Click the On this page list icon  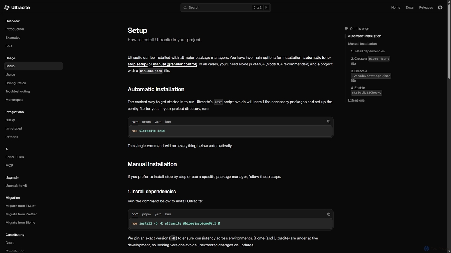coord(346,29)
